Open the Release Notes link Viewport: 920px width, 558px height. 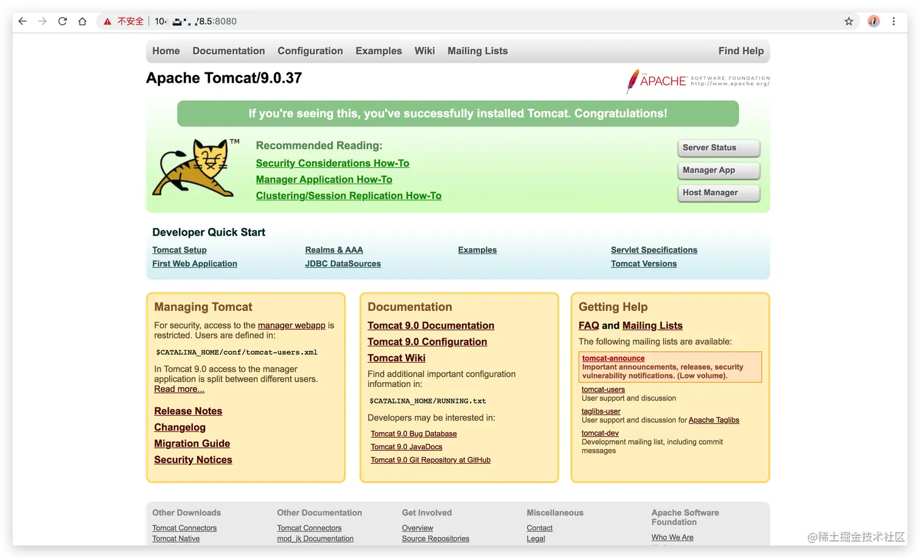[188, 411]
